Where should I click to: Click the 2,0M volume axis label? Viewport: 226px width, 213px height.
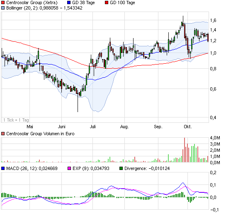[x=215, y=150]
